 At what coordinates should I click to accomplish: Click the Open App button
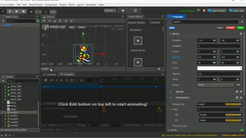[x=237, y=11]
